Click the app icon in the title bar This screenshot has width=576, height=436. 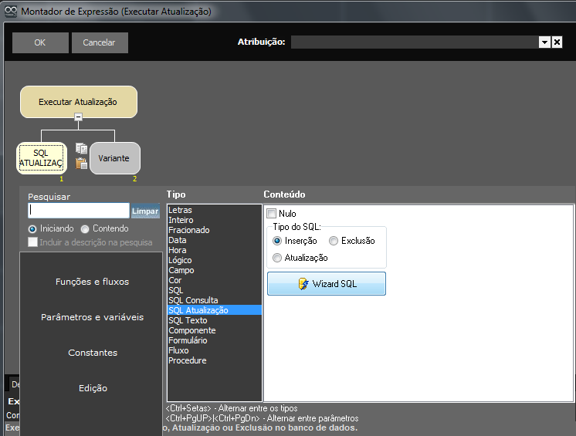pos(11,12)
